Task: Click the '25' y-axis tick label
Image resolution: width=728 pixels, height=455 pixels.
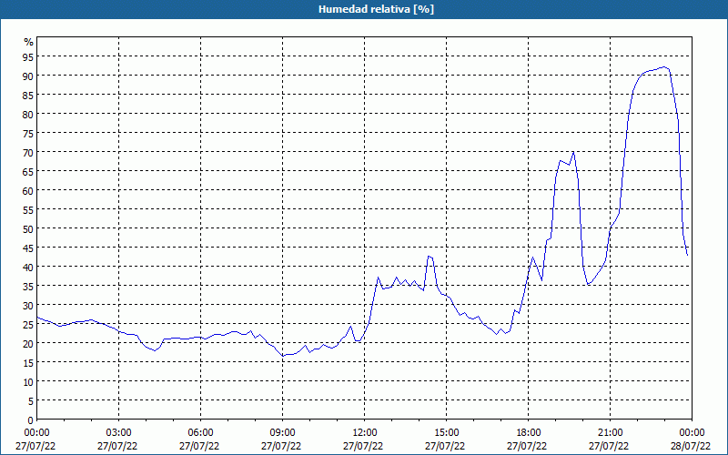Action: point(28,324)
